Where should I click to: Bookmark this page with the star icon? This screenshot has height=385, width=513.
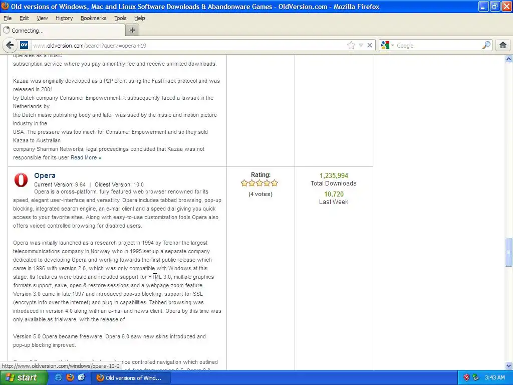coord(351,45)
